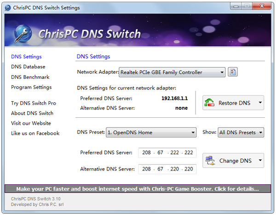Click the first octet of Alternative DNS
Screen dimensions: 276x215
click(146, 169)
